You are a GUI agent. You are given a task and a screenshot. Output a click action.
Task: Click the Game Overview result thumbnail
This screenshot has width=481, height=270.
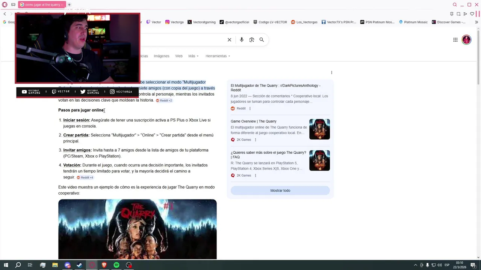tap(319, 129)
